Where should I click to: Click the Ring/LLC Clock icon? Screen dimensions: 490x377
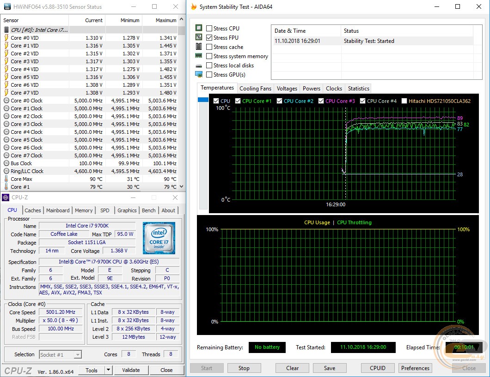coord(6,171)
